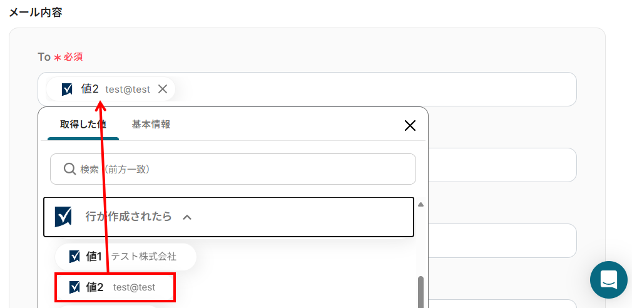The height and width of the screenshot is (308, 632).
Task: Open the chat support widget
Action: pos(608,279)
